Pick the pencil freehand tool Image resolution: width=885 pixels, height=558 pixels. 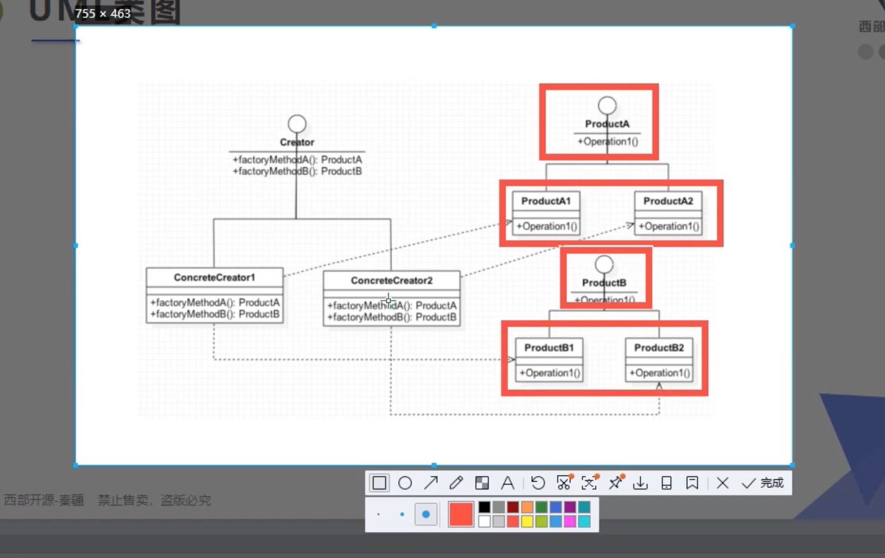[x=456, y=483]
